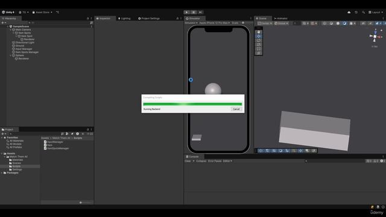Collapse the Sphere node arrow
Image resolution: width=386 pixels, height=217 pixels.
coord(11,55)
